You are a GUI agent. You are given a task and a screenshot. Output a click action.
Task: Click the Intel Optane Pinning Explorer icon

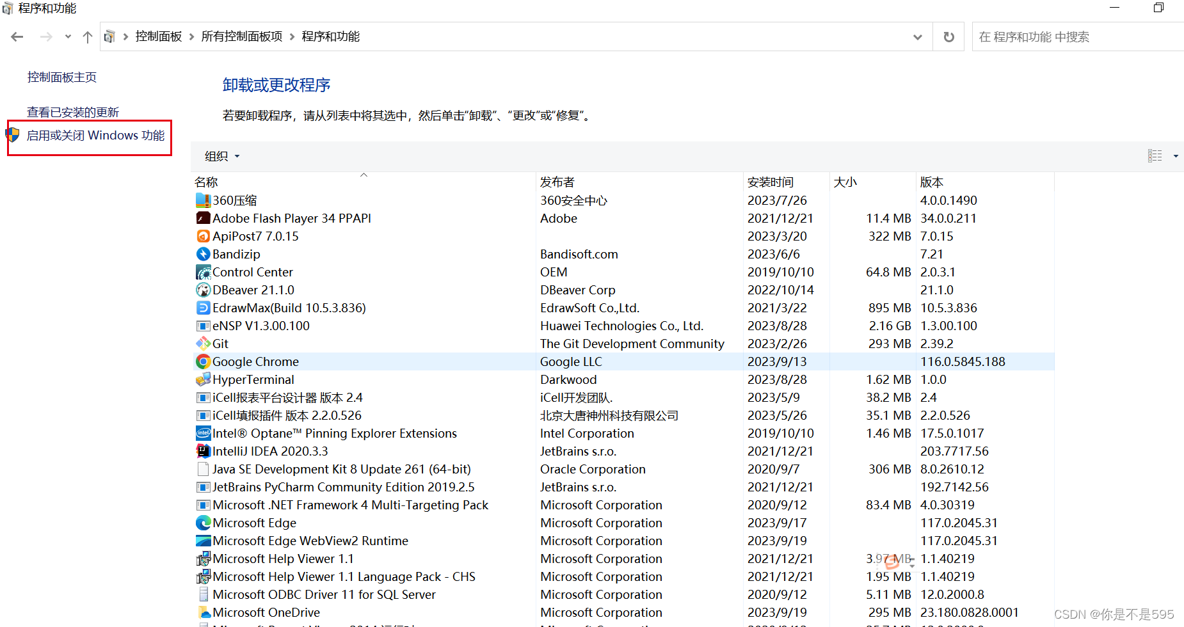tap(203, 433)
